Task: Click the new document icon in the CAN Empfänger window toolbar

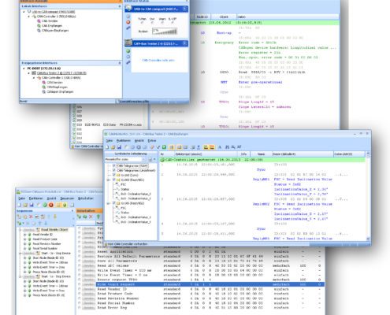Action: (107, 147)
